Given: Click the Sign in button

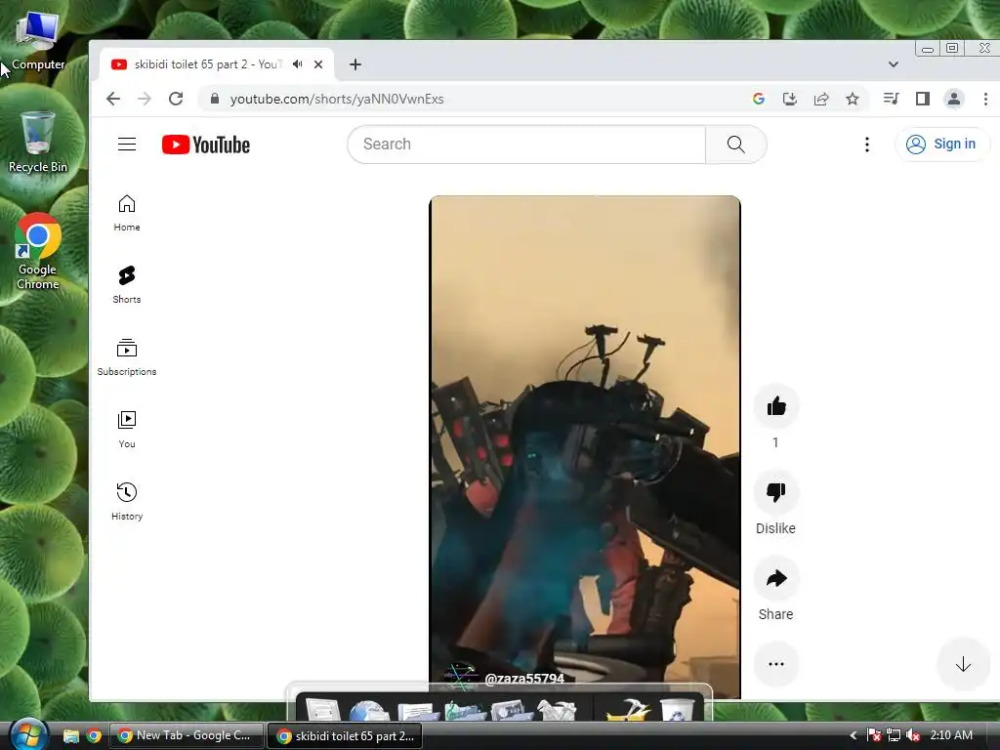Looking at the screenshot, I should point(942,145).
